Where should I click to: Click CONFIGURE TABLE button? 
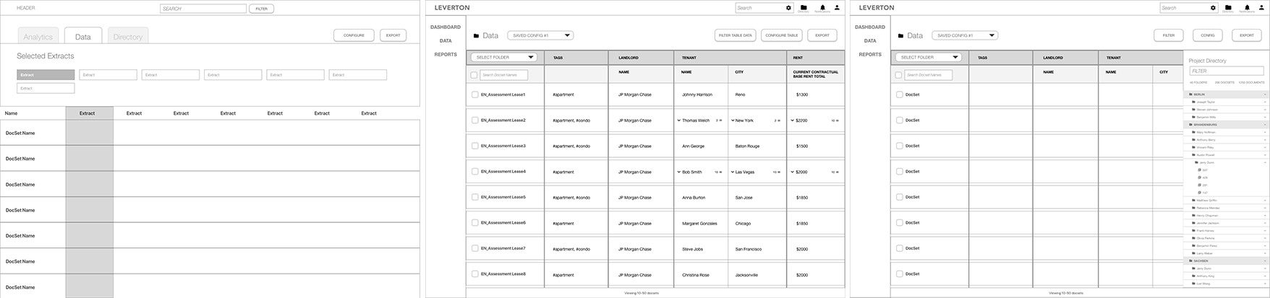point(782,35)
